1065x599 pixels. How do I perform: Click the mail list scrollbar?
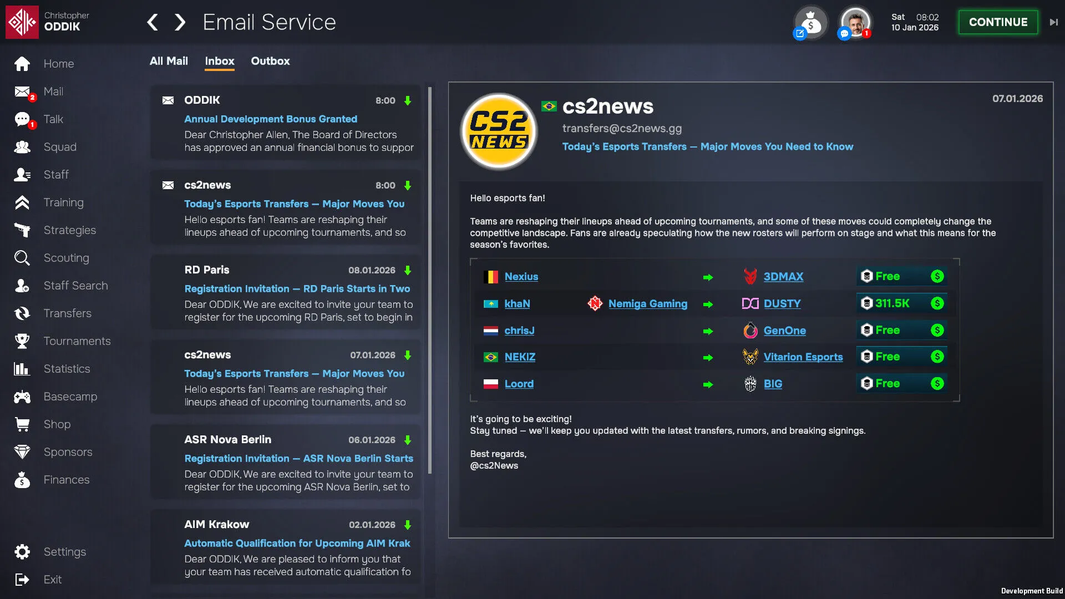tap(430, 280)
